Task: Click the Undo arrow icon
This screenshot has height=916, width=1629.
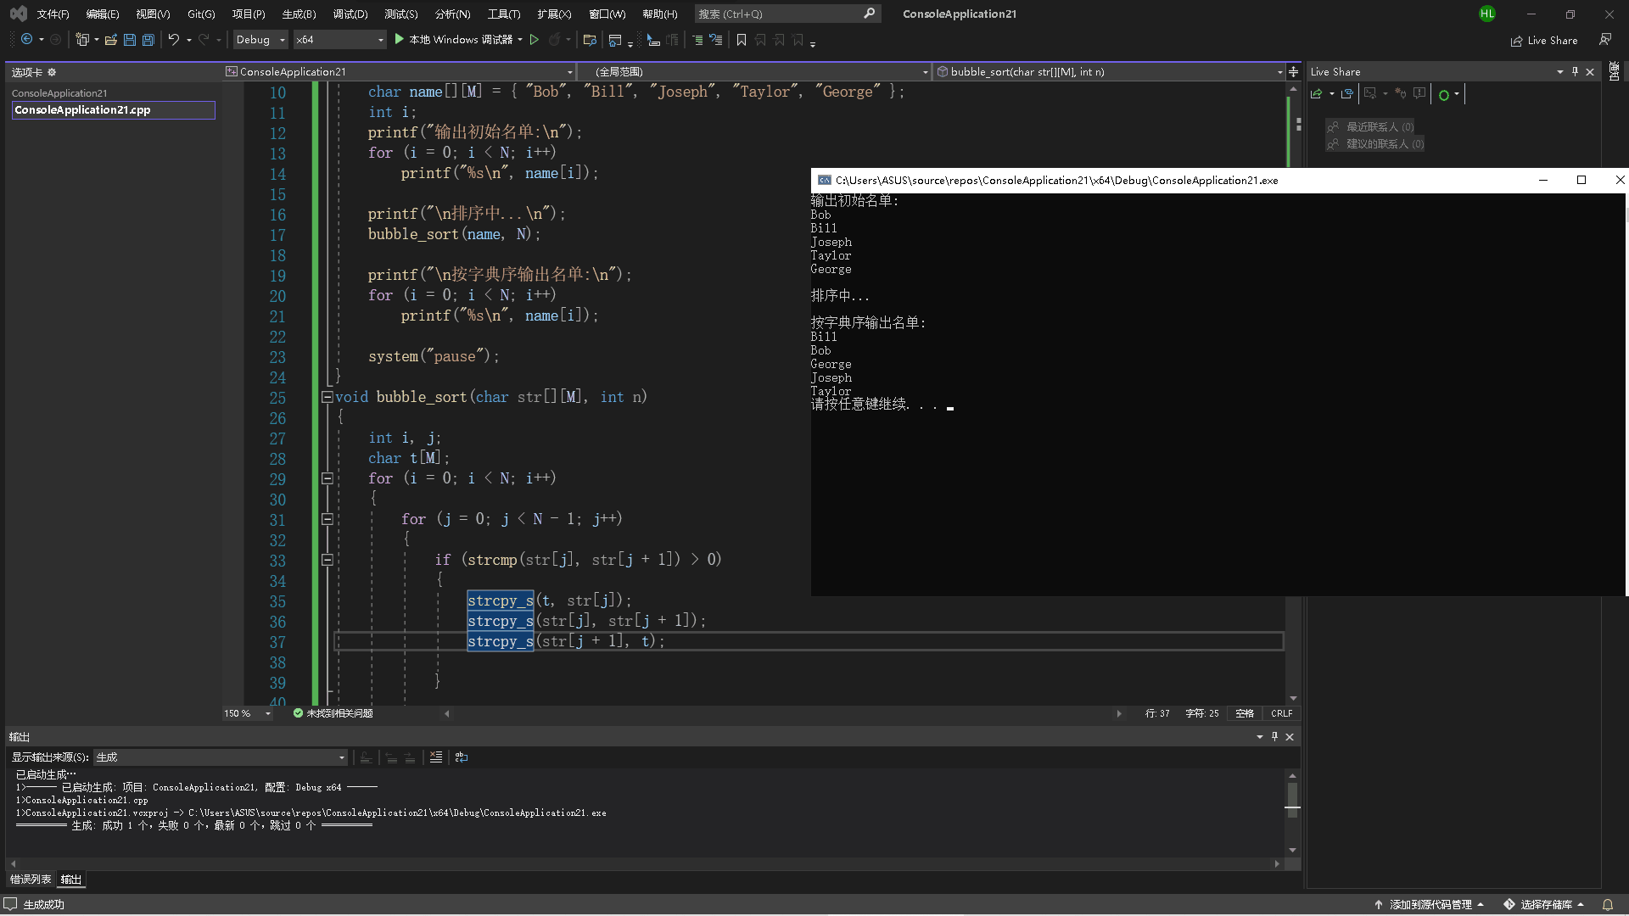Action: 173,40
